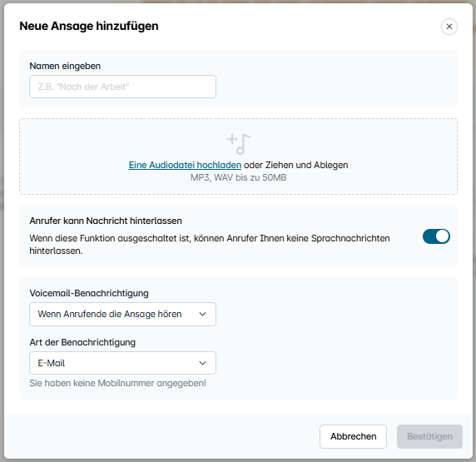Open the Wenn Anrufende die Ansage hören dropdown
This screenshot has width=476, height=462.
122,314
